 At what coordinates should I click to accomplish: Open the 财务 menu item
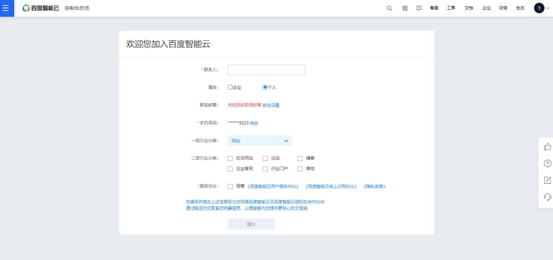pyautogui.click(x=503, y=8)
